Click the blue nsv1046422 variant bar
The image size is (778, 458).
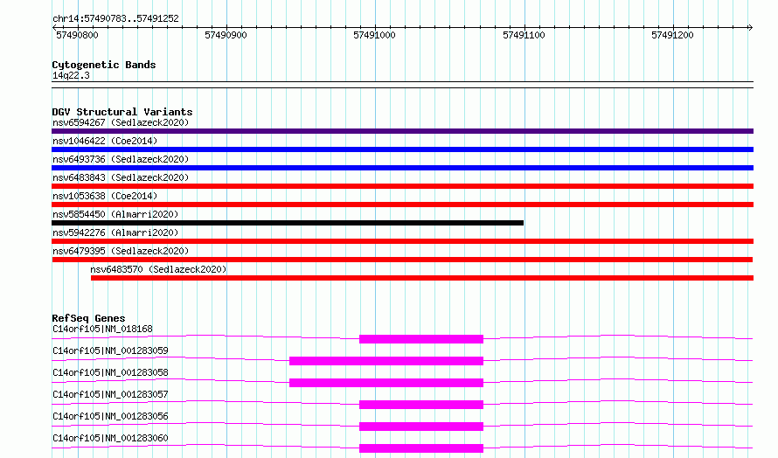tap(402, 149)
